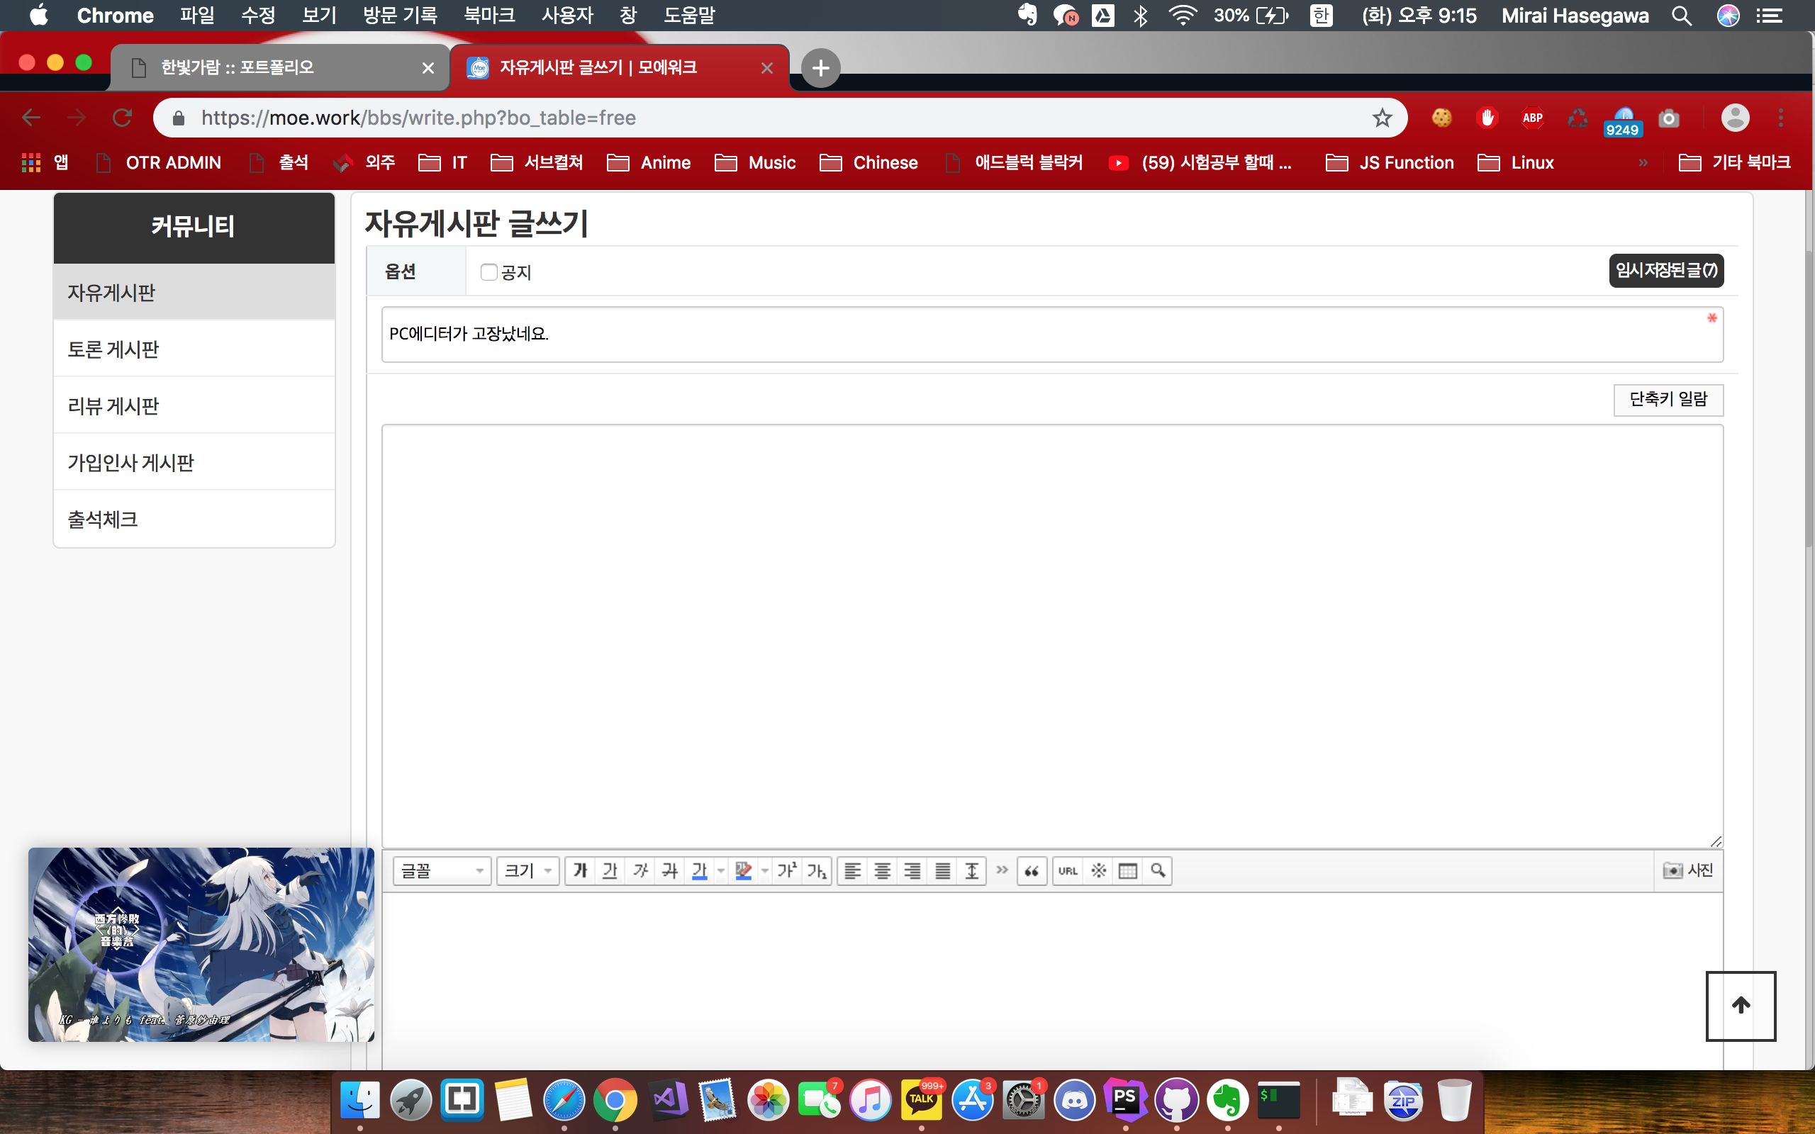
Task: Open the 임시저장된글 saved drafts button
Action: pyautogui.click(x=1665, y=271)
